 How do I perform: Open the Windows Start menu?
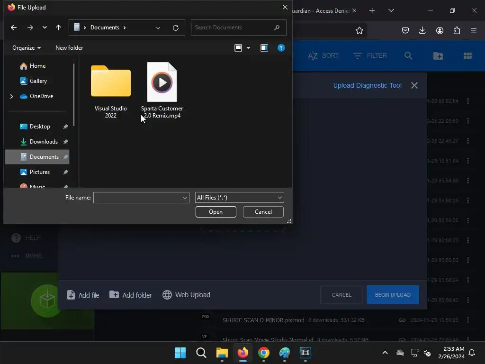click(180, 353)
